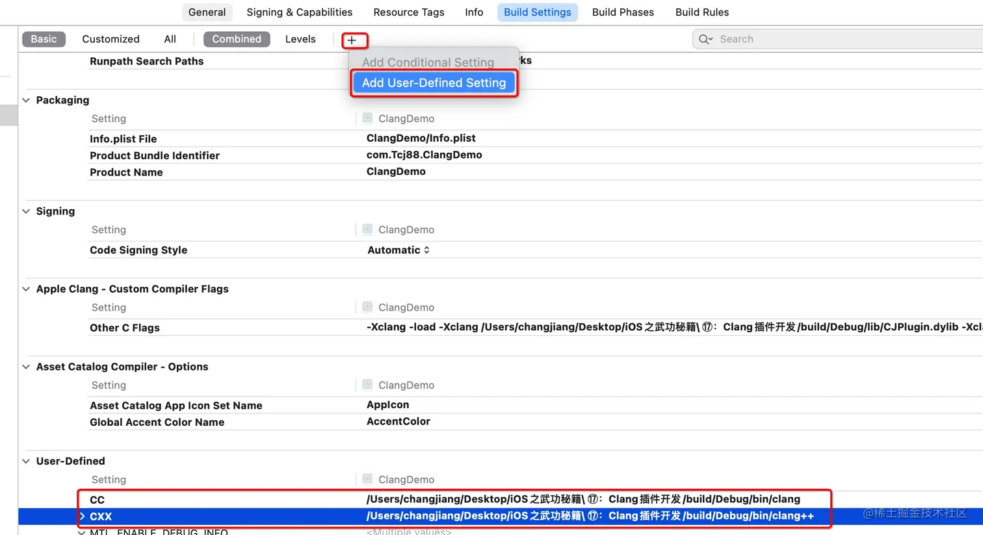
Task: Select the Customized filter
Action: [111, 39]
